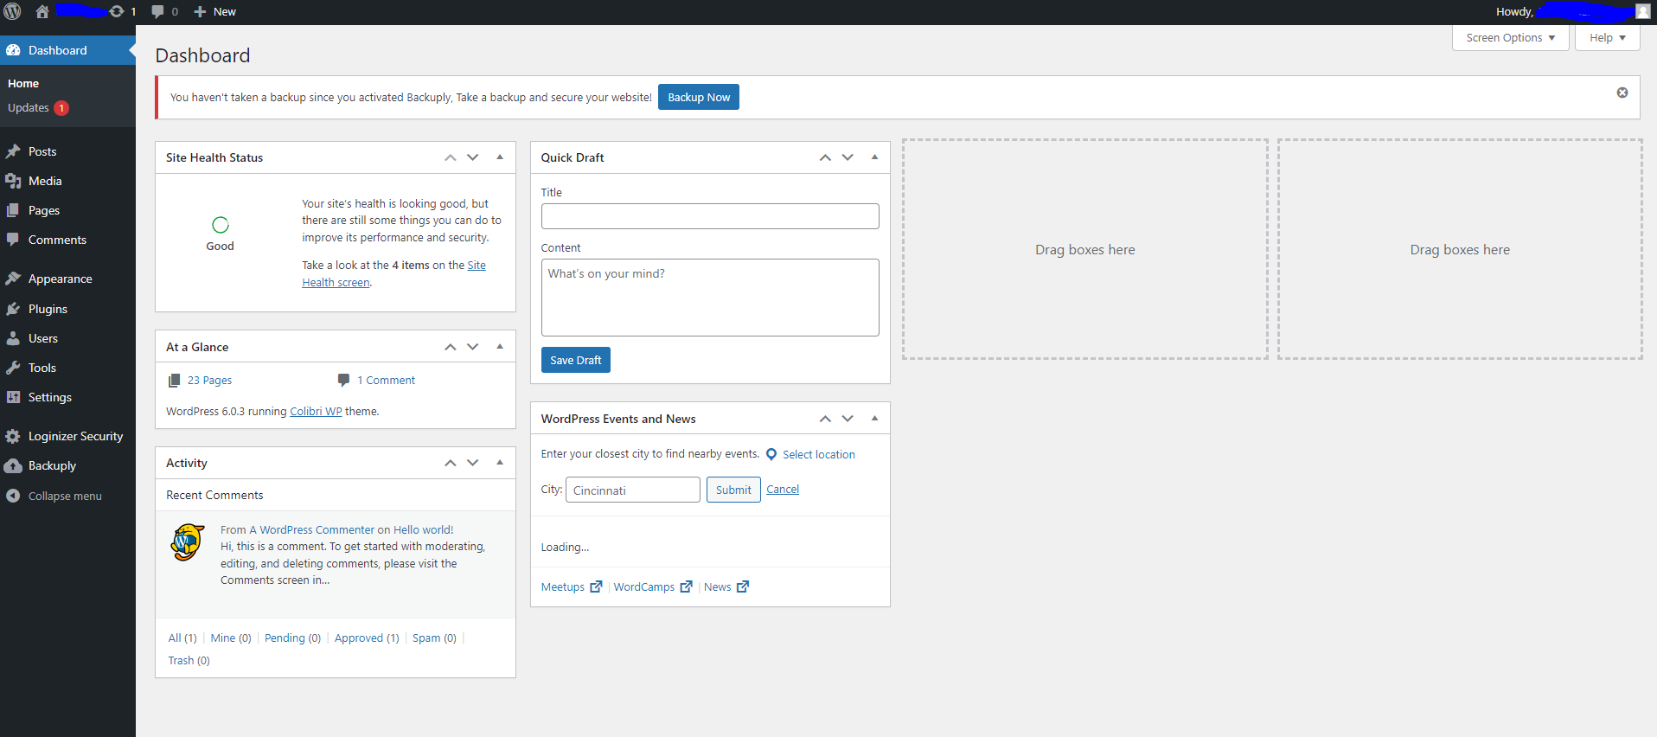Open the Screen Options dropdown

1511,38
